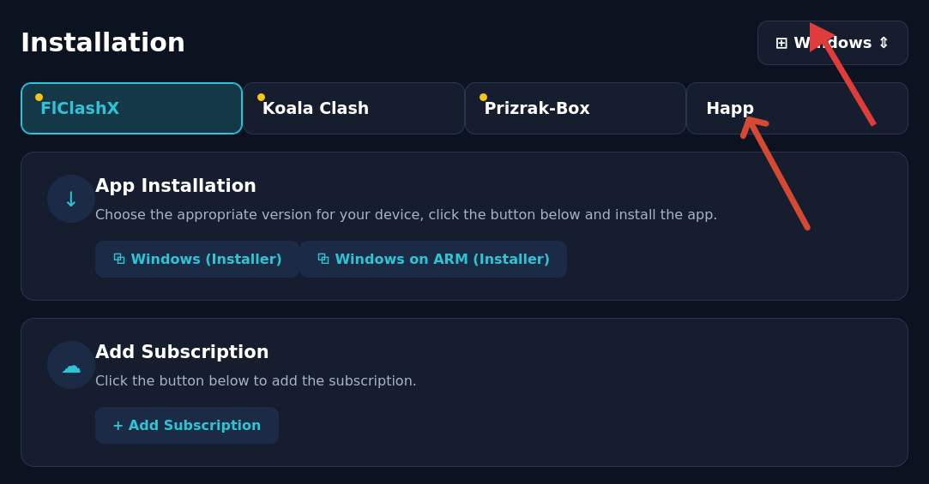
Task: Download the Windows (Installer) version
Action: point(197,260)
